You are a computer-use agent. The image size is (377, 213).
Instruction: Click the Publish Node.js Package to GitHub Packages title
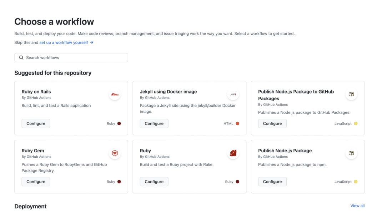(296, 95)
